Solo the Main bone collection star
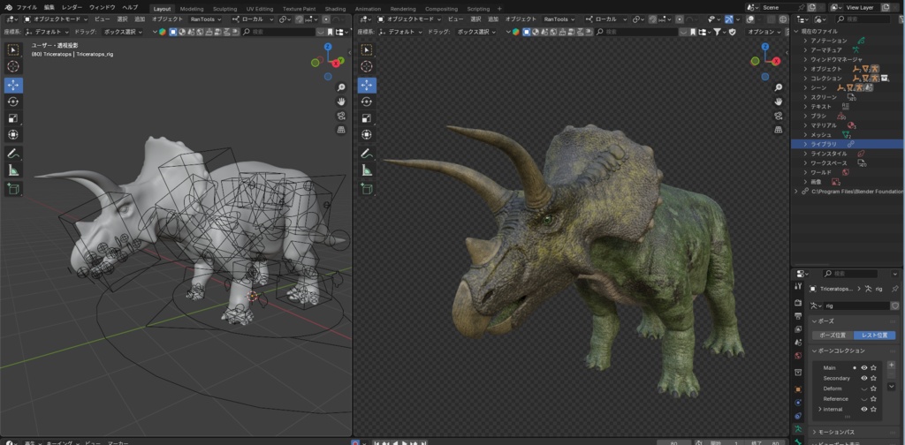This screenshot has height=445, width=905. pyautogui.click(x=874, y=368)
